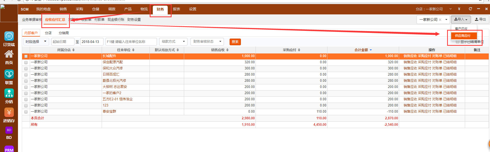Switch to 分店 tab

[48, 33]
